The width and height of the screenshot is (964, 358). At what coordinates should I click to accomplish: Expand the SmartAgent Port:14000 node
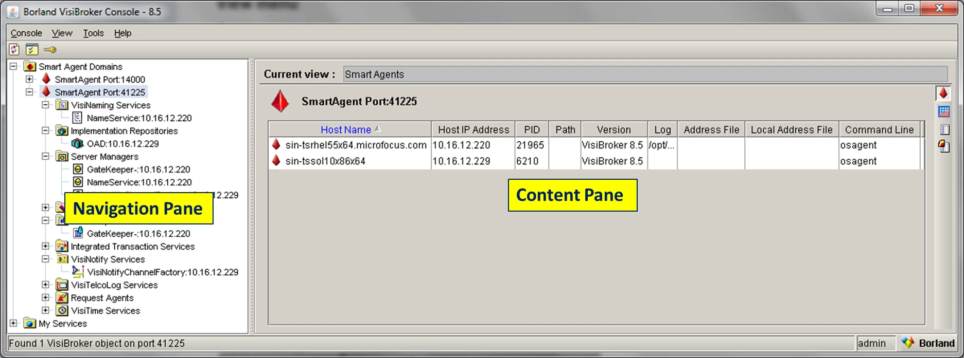29,79
